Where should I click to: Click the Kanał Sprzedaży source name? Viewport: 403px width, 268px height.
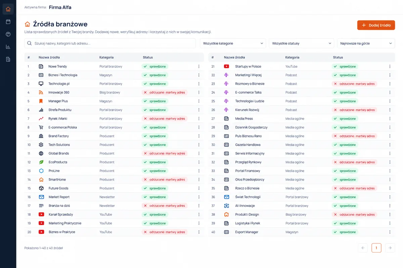(x=61, y=214)
